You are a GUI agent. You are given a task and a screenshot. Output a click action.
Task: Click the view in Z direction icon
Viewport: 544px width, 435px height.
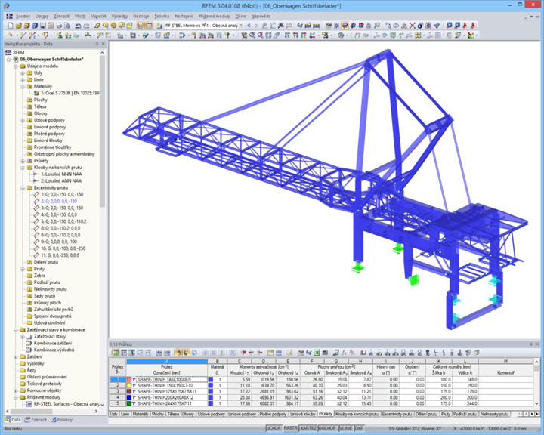point(304,35)
